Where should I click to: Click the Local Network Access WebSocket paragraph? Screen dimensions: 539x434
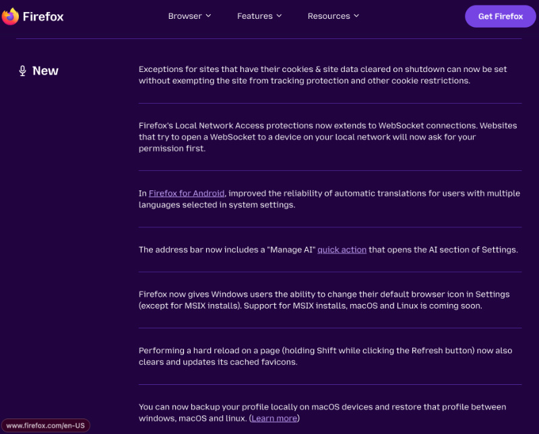tap(327, 137)
